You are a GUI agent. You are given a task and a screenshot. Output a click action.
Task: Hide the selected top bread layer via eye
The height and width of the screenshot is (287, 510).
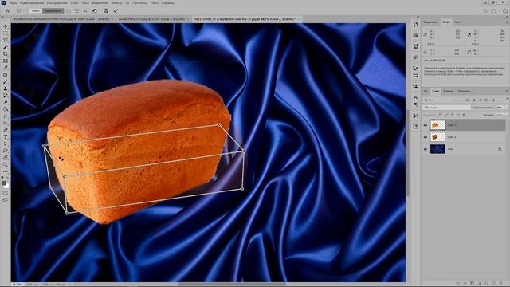pyautogui.click(x=425, y=125)
